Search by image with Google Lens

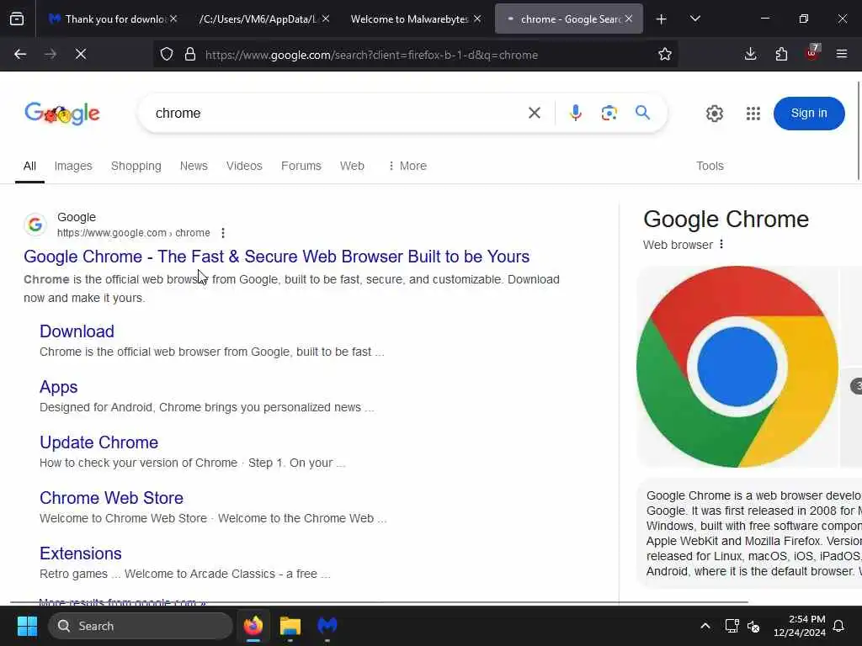[x=609, y=114]
